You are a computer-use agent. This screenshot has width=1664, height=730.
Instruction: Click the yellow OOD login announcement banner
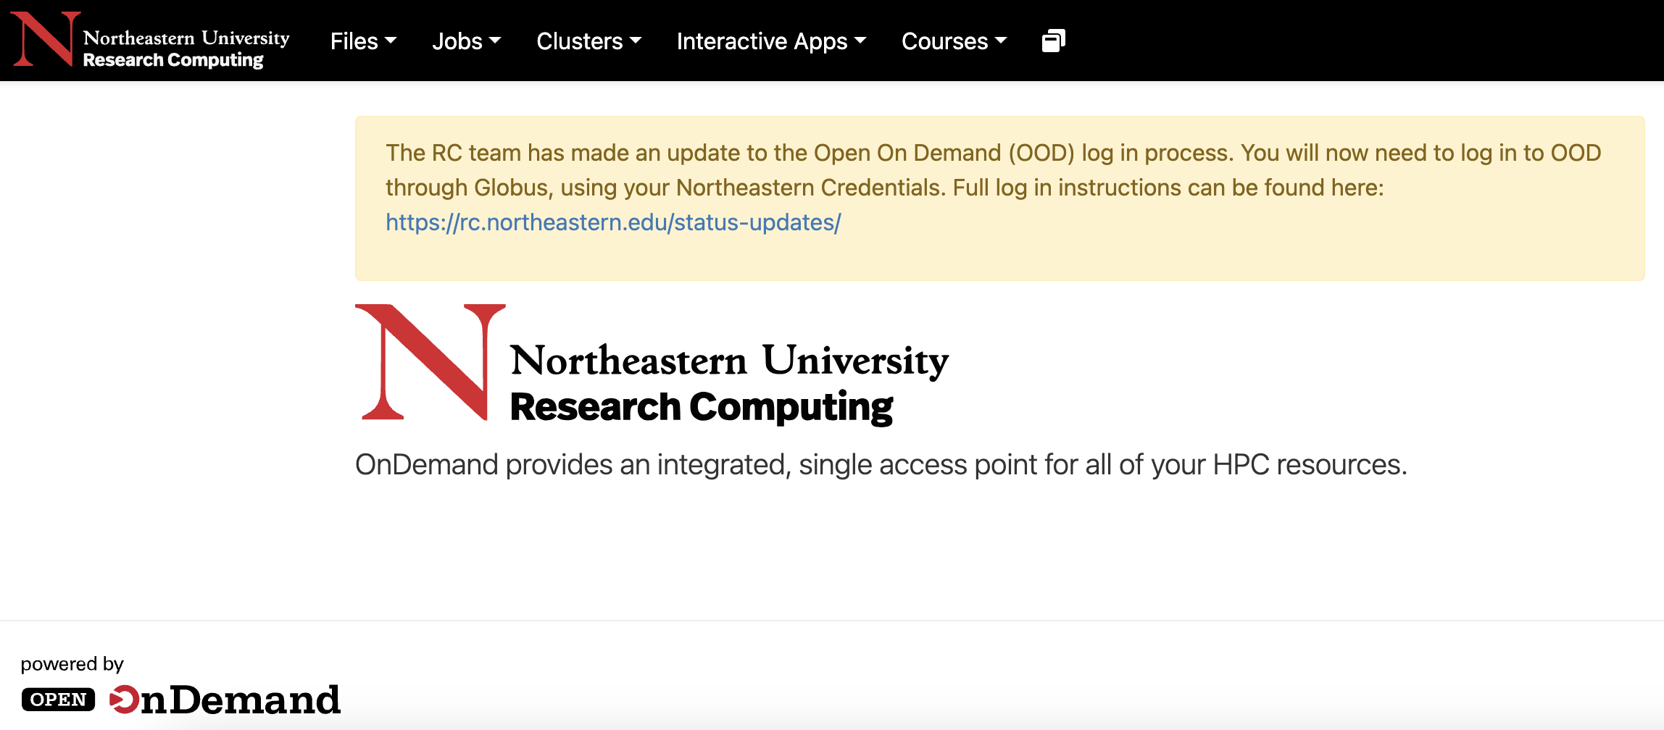pyautogui.click(x=999, y=253)
